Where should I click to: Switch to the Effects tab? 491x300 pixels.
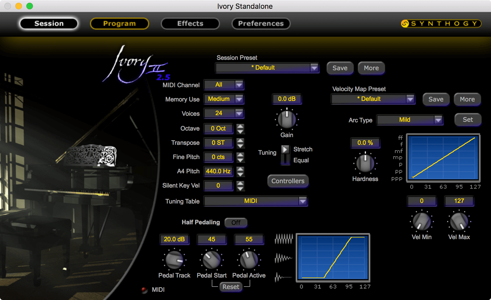[x=190, y=24]
